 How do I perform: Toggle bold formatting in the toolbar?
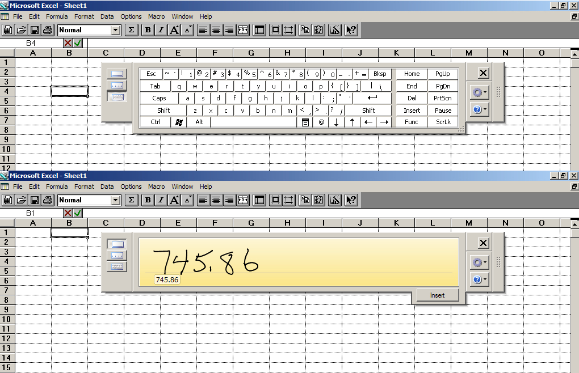tap(147, 29)
